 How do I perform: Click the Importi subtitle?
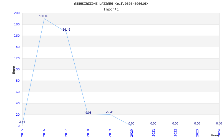tap(111, 9)
